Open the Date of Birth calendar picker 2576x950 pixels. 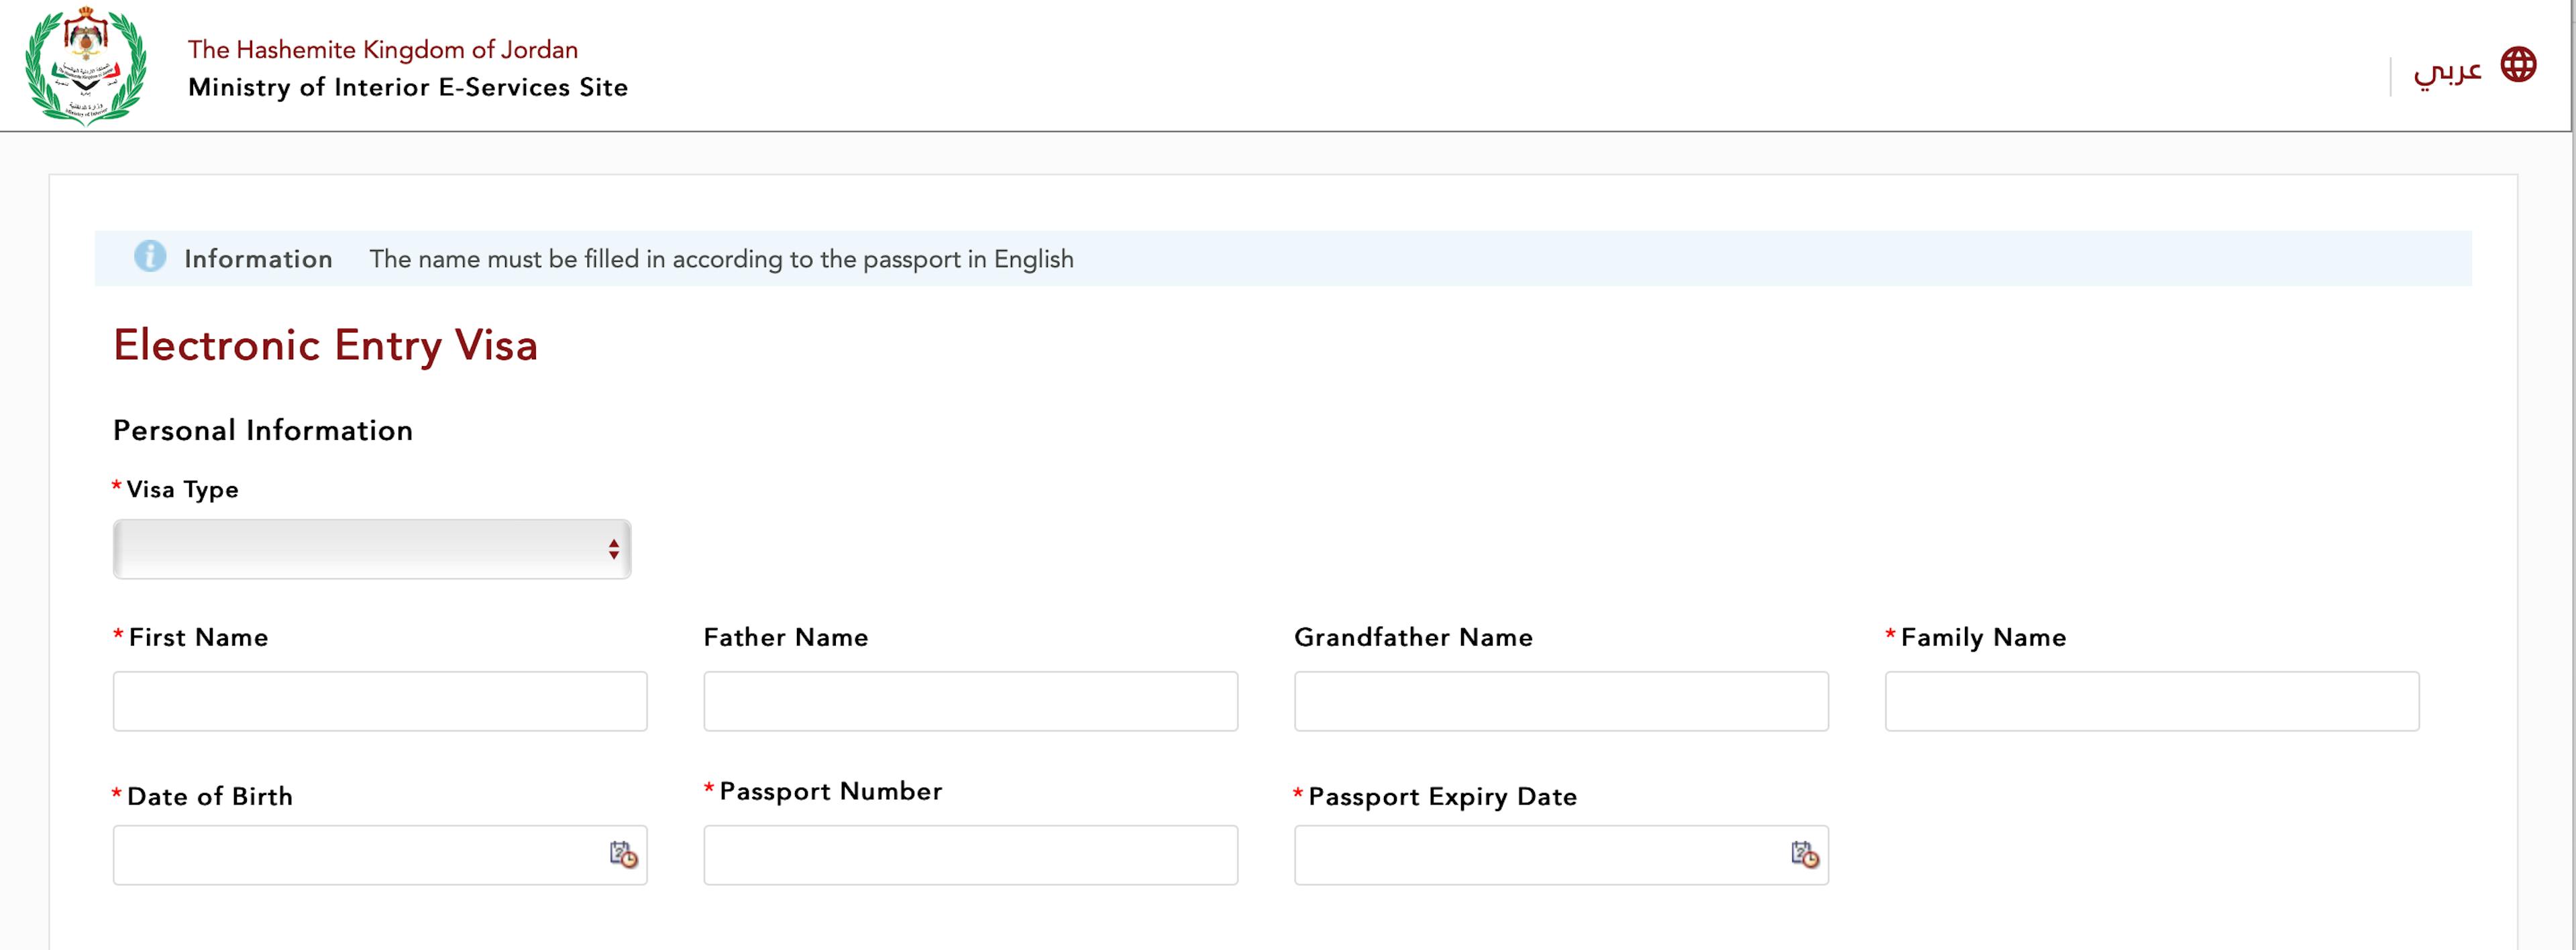[x=623, y=854]
